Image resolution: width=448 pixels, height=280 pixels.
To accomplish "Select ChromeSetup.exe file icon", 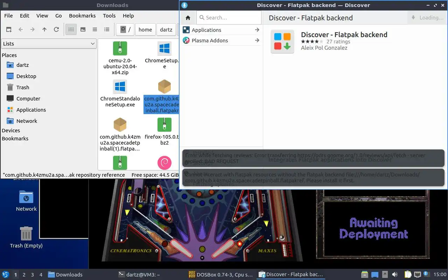I will click(x=164, y=49).
